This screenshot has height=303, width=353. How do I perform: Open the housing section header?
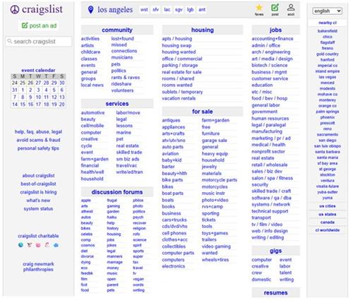[x=203, y=30]
